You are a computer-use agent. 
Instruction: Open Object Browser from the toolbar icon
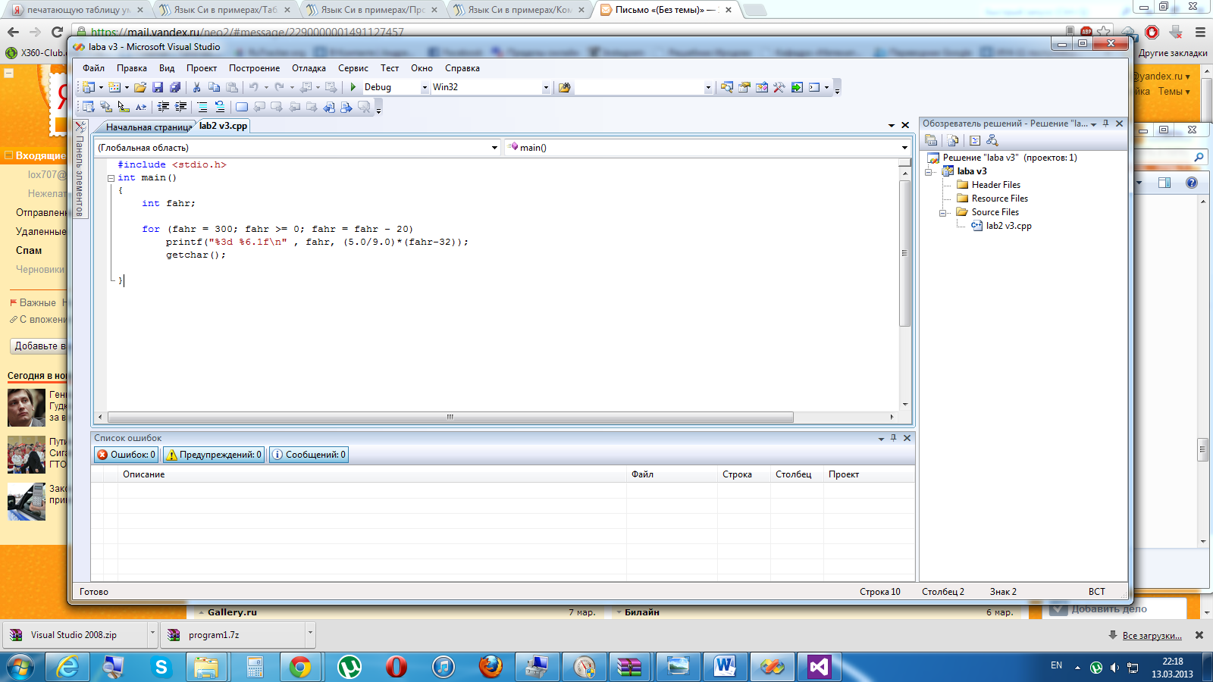tap(762, 87)
